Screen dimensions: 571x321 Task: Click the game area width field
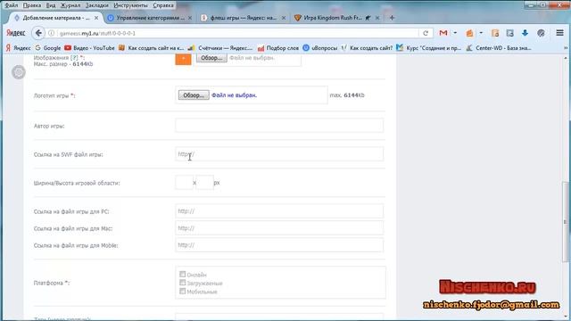coord(184,182)
